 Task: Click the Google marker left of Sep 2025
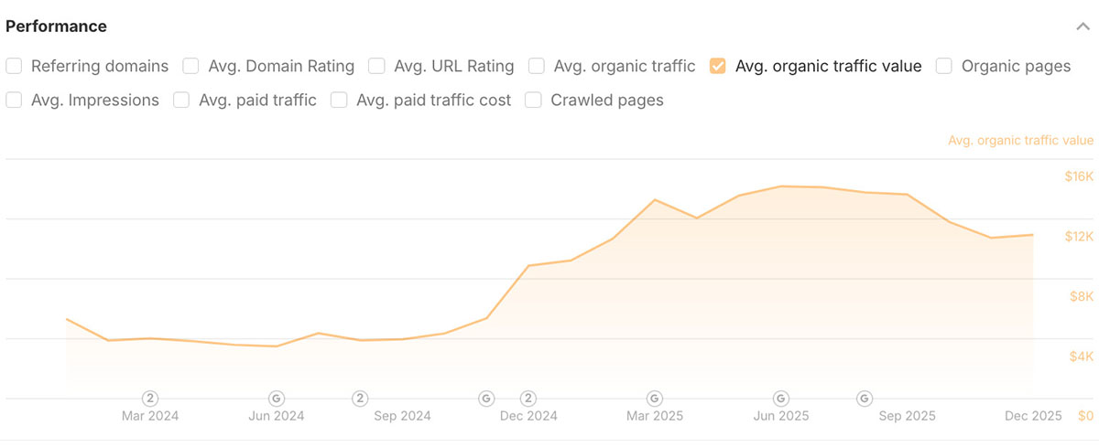pos(865,399)
